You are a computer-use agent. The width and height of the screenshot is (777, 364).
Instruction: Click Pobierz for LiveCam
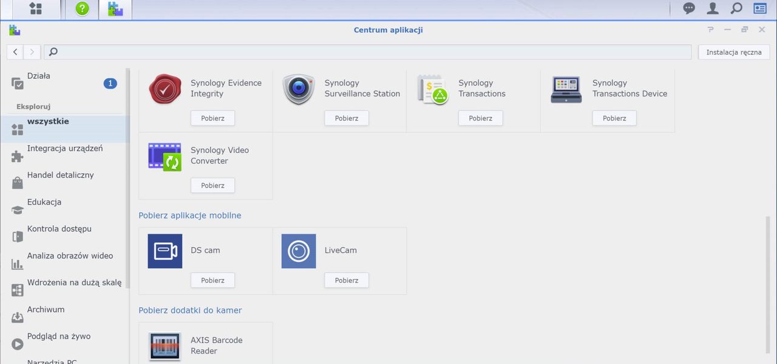tap(347, 280)
